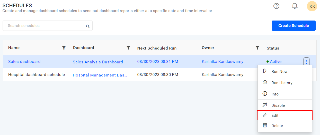
Task: Open the Name column filter icon
Action: click(64, 47)
